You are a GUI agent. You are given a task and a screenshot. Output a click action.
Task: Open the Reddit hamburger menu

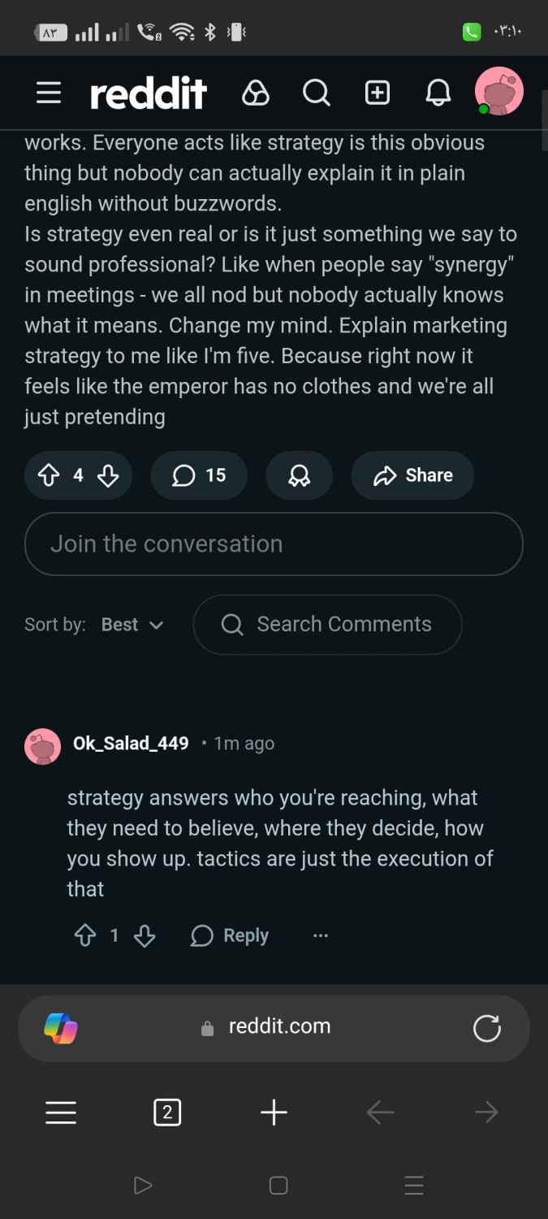[x=49, y=93]
